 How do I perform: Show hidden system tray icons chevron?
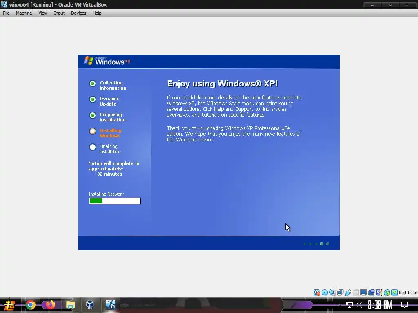point(339,305)
